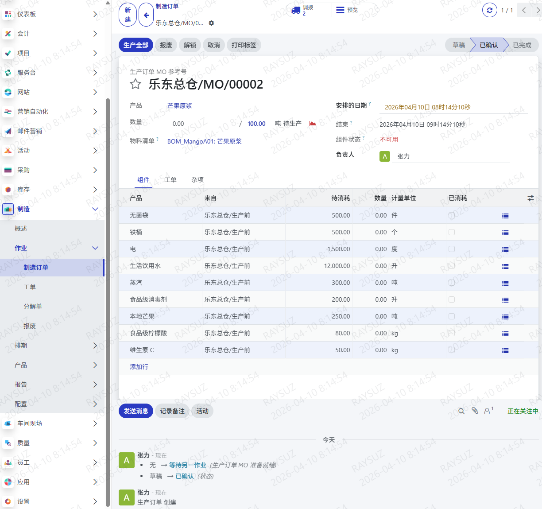
Task: Open 报废 in sidebar menu
Action: pos(30,326)
